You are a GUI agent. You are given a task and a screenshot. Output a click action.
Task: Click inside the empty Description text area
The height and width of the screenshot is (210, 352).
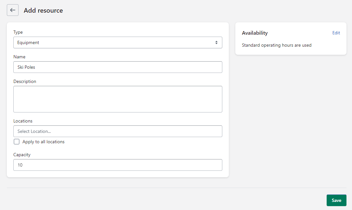click(x=118, y=99)
